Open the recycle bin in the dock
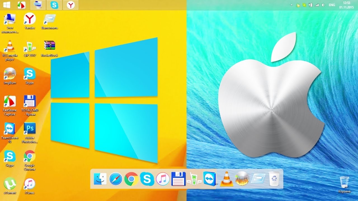This screenshot has width=358, height=201. pos(274,179)
